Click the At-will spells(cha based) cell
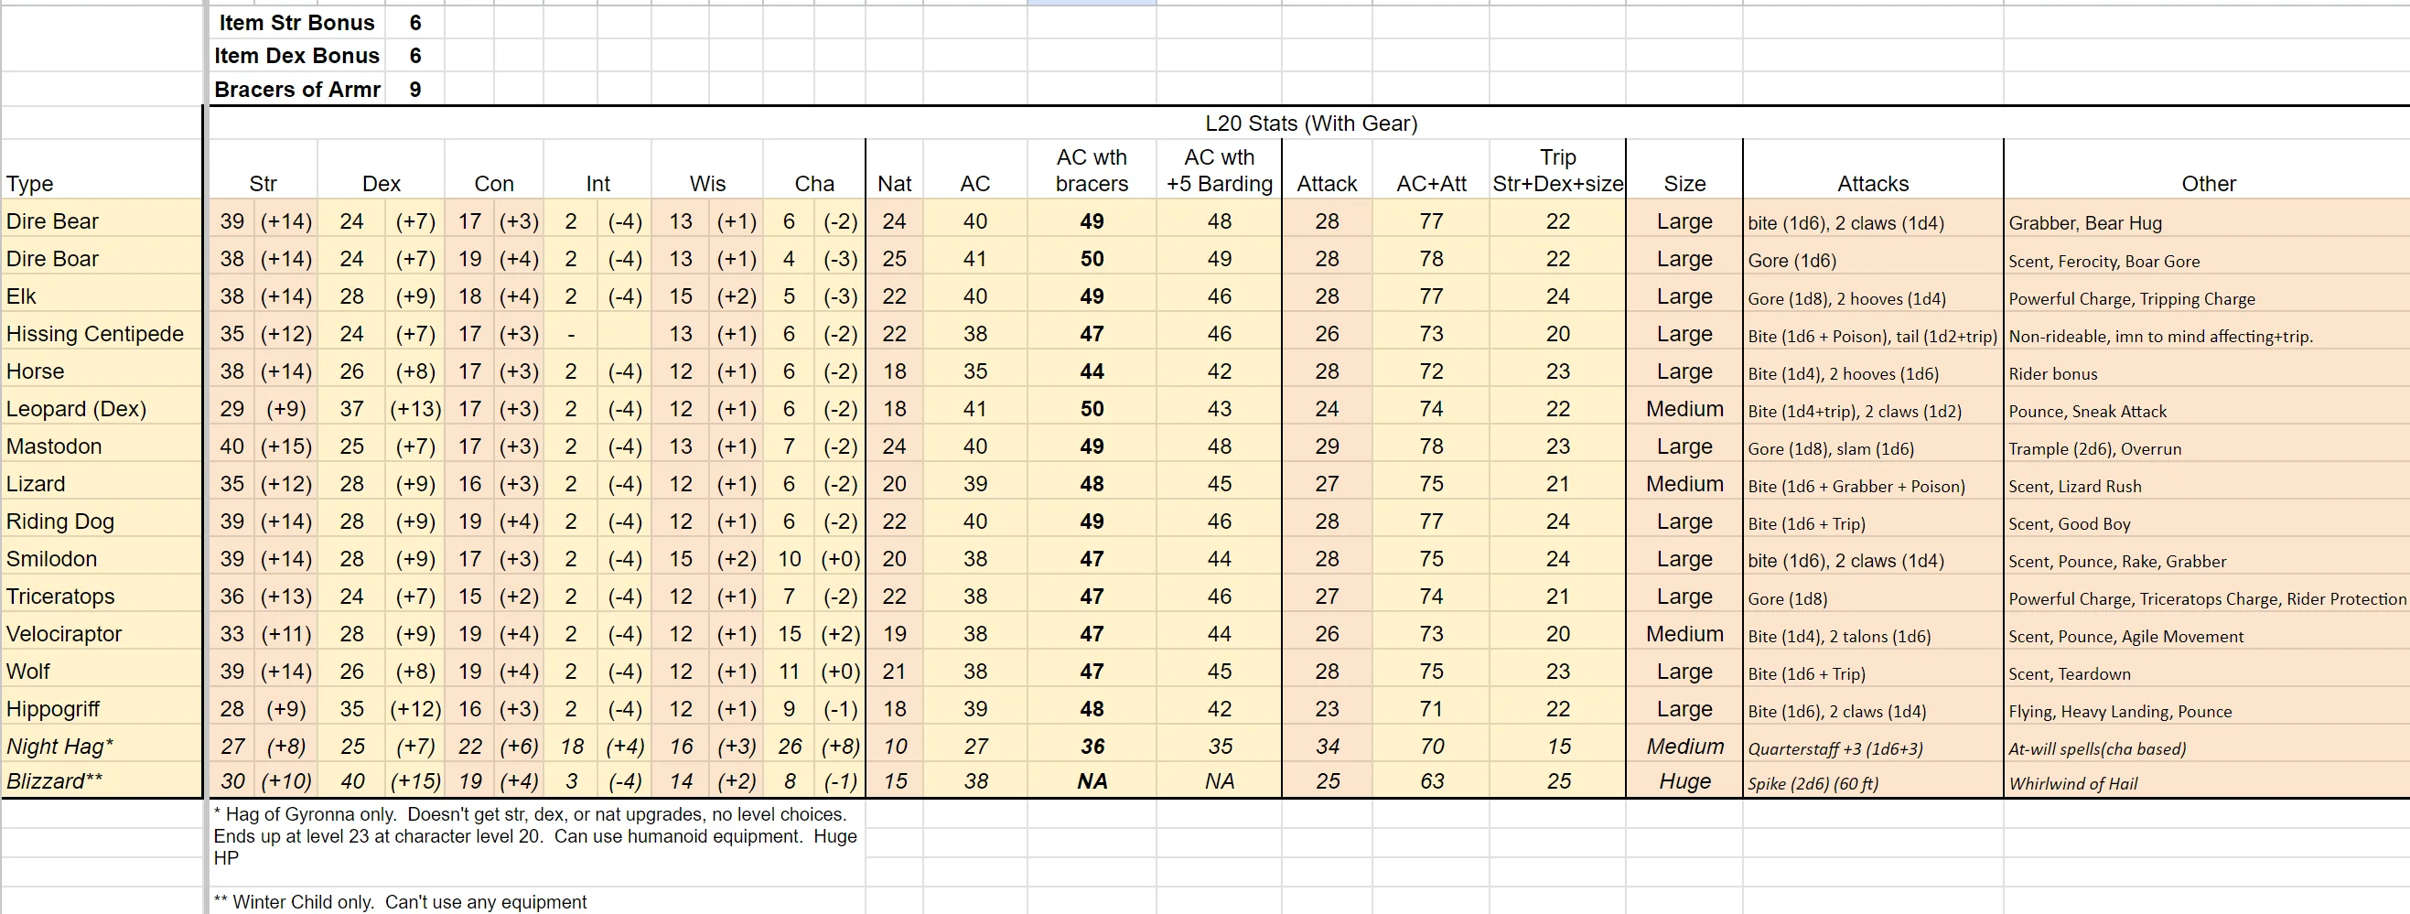The image size is (2410, 914). (x=2208, y=745)
